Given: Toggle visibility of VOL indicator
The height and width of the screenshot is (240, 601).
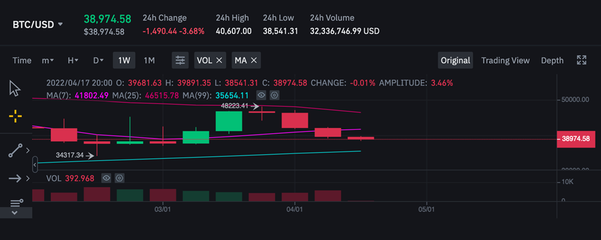Looking at the screenshot, I should pyautogui.click(x=107, y=178).
